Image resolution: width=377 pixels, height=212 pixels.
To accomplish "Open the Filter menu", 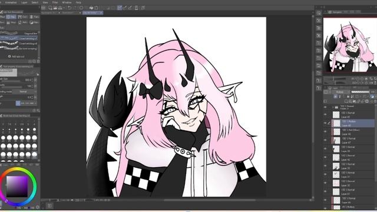I will [x=55, y=2].
